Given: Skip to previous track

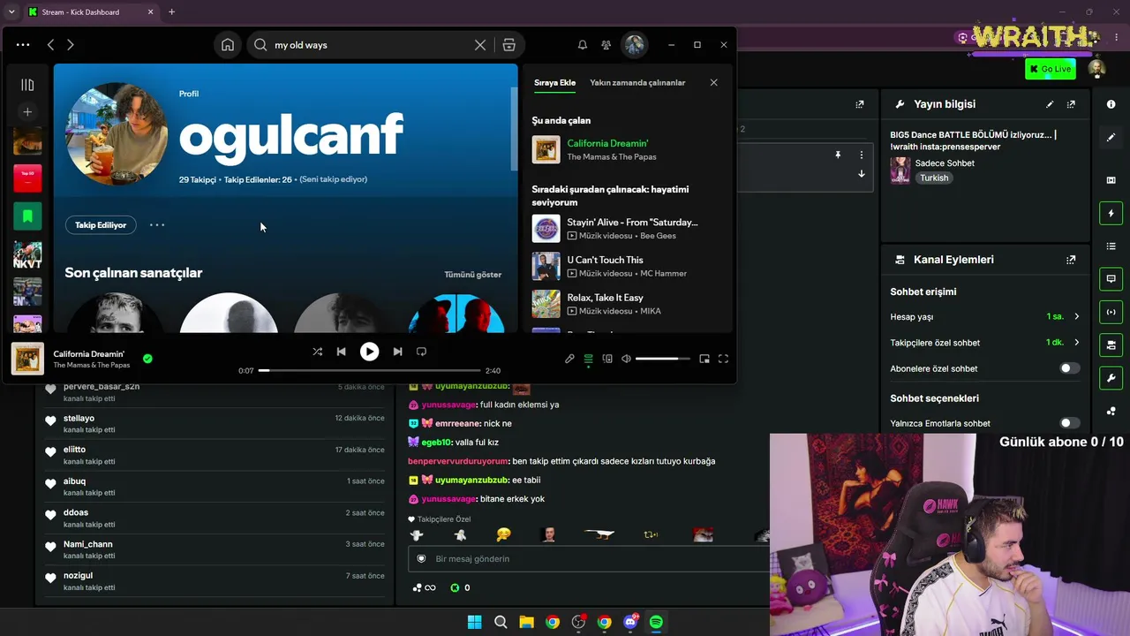Looking at the screenshot, I should click(x=342, y=352).
